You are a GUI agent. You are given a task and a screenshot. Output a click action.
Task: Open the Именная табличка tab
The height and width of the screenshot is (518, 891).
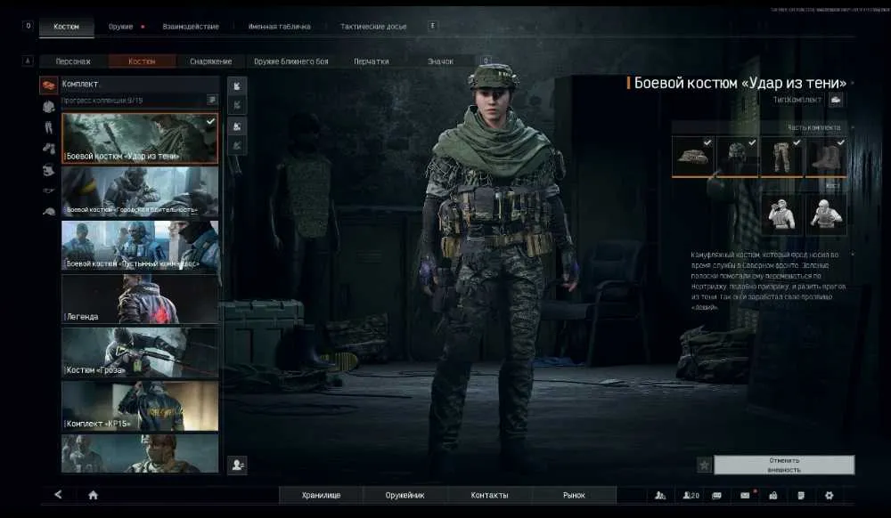279,27
